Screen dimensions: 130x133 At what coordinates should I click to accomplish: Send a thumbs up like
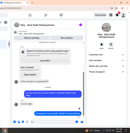coord(82,122)
